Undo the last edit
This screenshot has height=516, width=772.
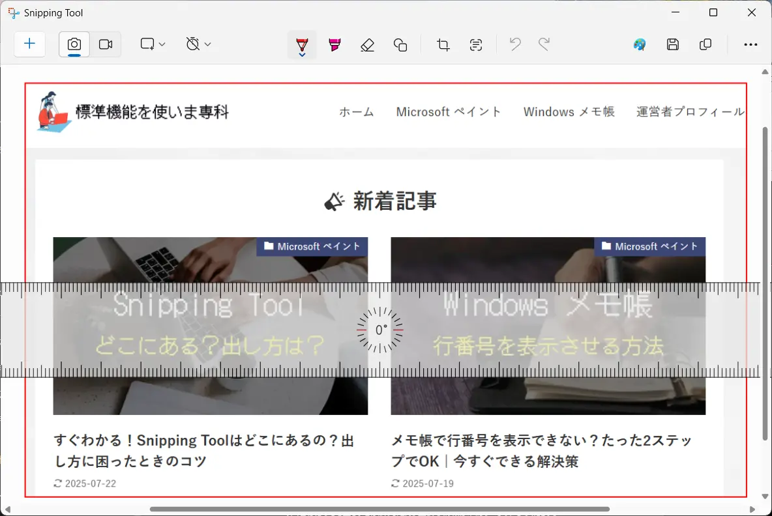(515, 44)
